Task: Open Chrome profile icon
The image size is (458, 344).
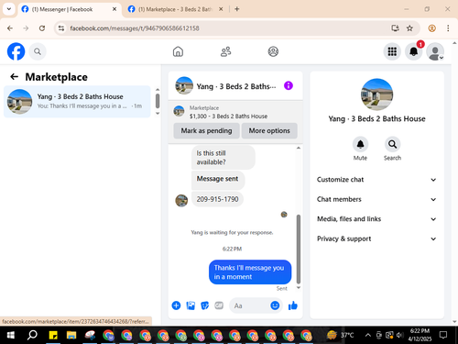Action: (x=431, y=28)
